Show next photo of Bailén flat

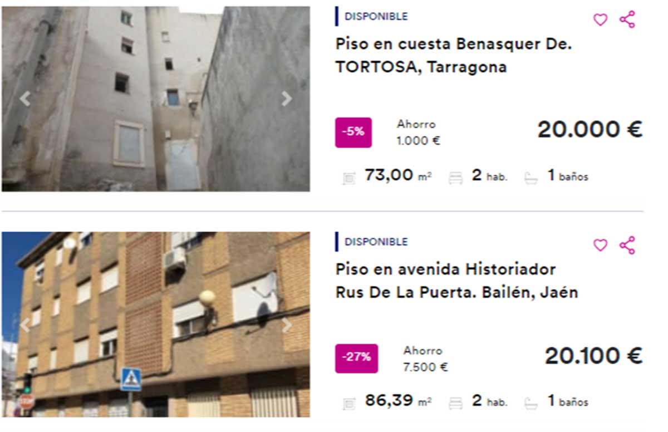coord(287,326)
